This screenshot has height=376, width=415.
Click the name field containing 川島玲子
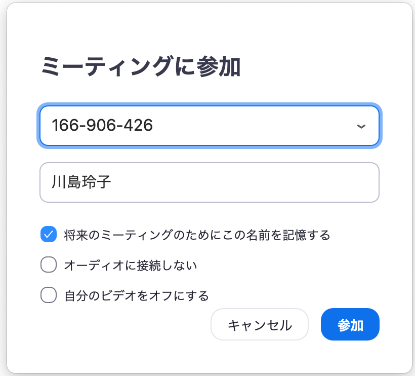209,182
